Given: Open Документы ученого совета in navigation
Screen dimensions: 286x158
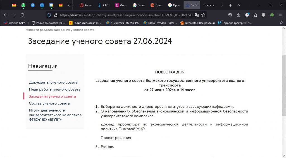Looking at the screenshot, I should (53, 82).
